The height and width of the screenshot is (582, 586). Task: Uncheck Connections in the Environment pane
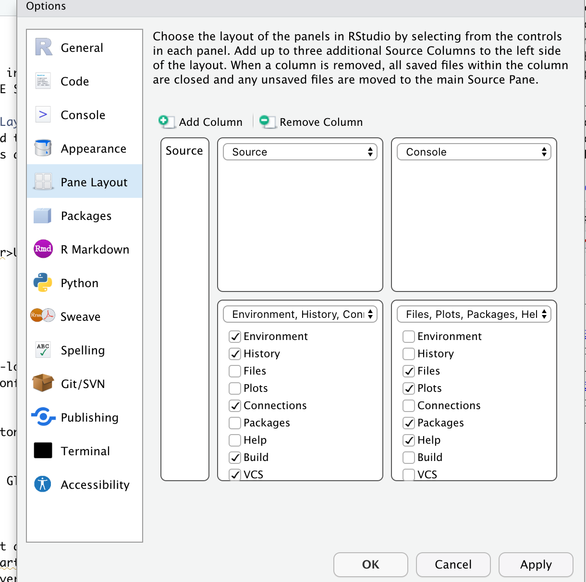tap(235, 406)
